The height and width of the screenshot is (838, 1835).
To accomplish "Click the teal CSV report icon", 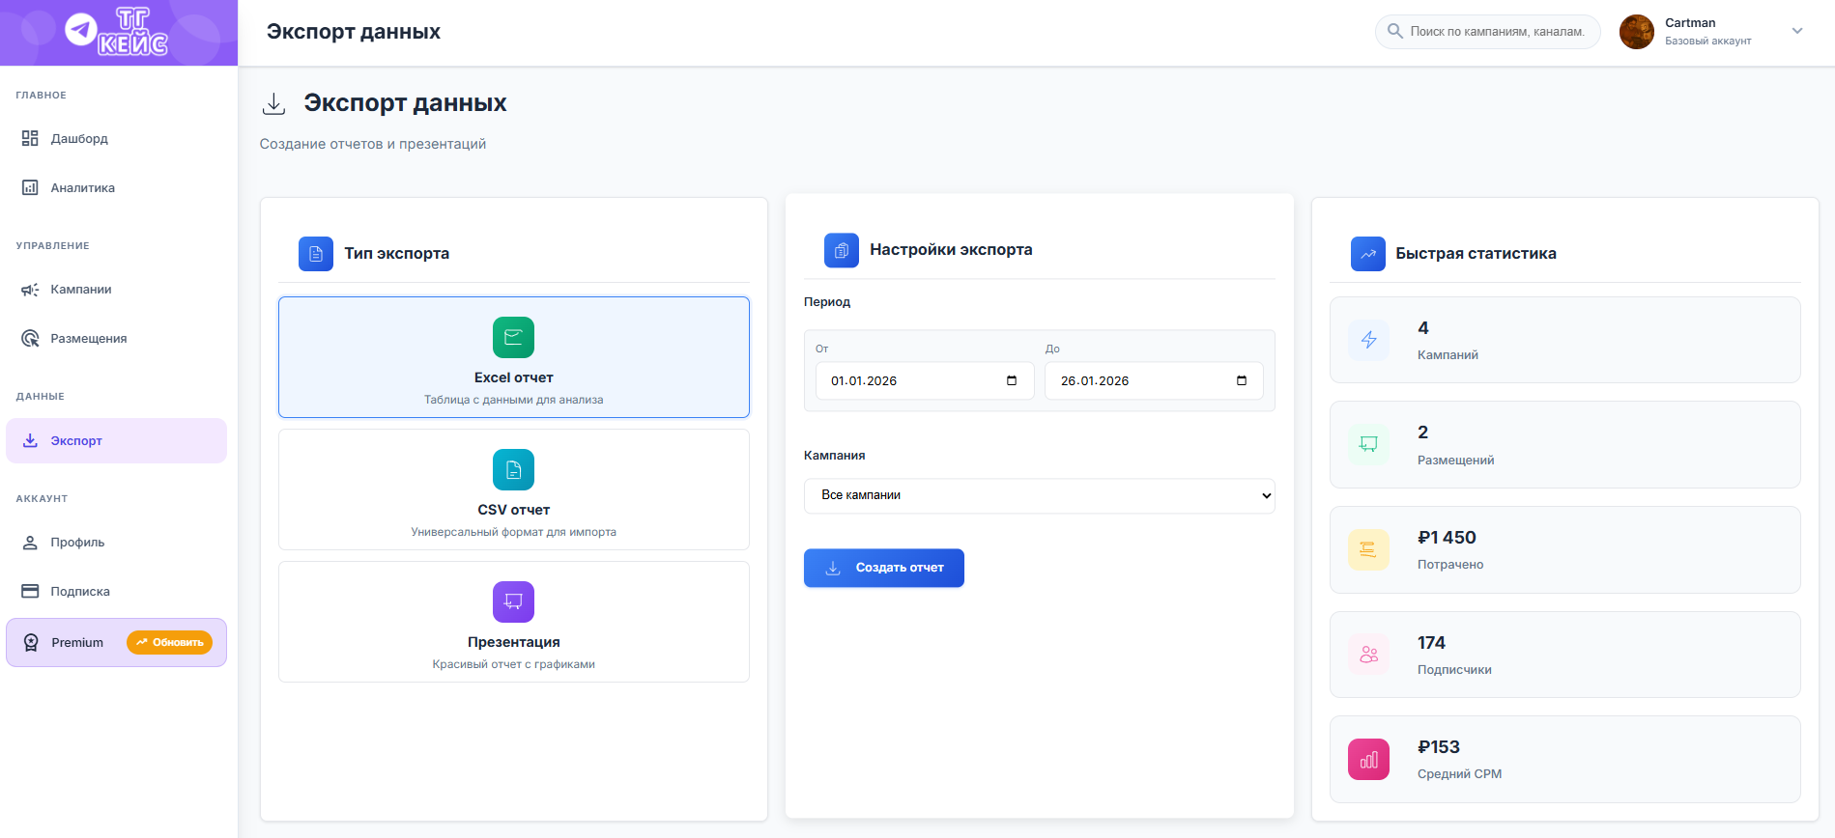I will click(513, 469).
